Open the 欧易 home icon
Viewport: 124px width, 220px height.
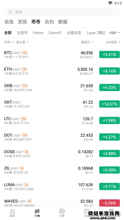coord(12,211)
